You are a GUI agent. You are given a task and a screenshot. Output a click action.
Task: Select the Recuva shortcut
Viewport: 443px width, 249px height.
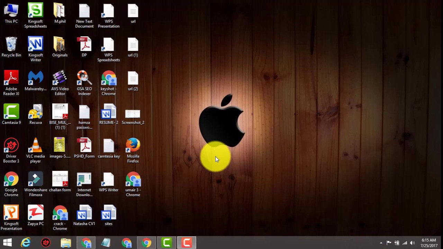click(x=35, y=114)
